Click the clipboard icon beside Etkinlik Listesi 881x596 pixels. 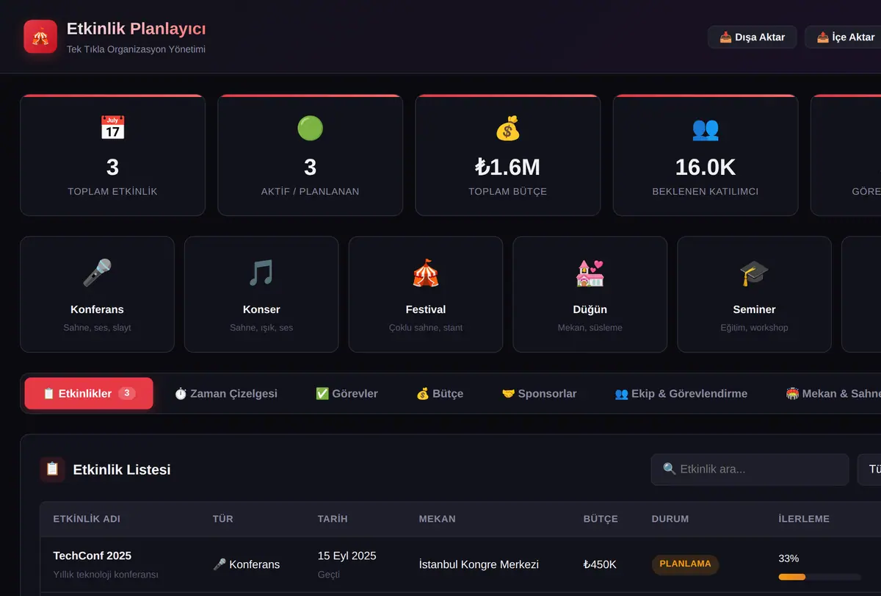point(52,469)
